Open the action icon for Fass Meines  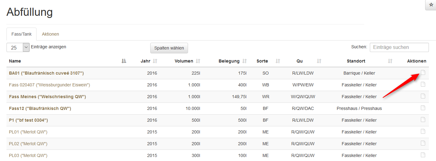point(423,96)
